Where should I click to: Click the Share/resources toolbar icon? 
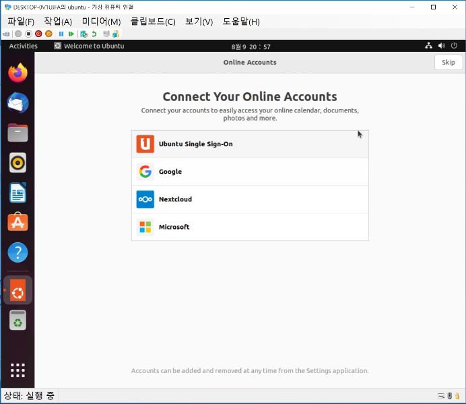click(x=116, y=34)
